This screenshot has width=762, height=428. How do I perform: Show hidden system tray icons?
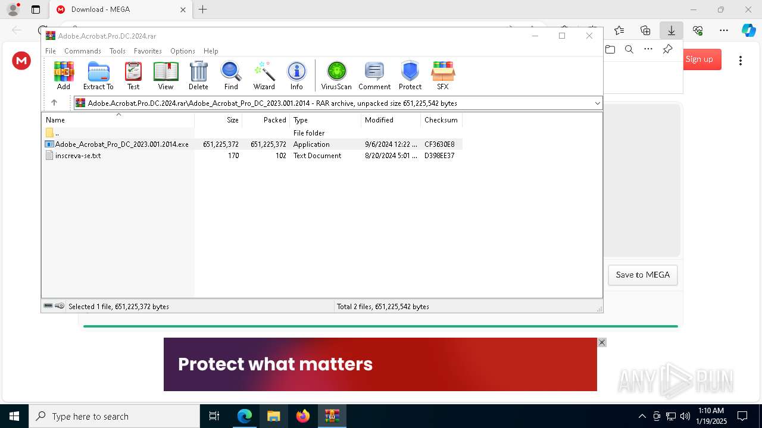click(x=642, y=416)
